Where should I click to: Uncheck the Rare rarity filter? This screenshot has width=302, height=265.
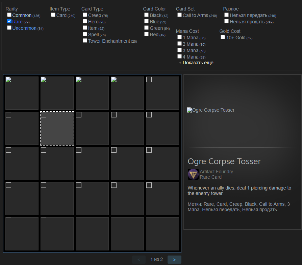coord(9,21)
